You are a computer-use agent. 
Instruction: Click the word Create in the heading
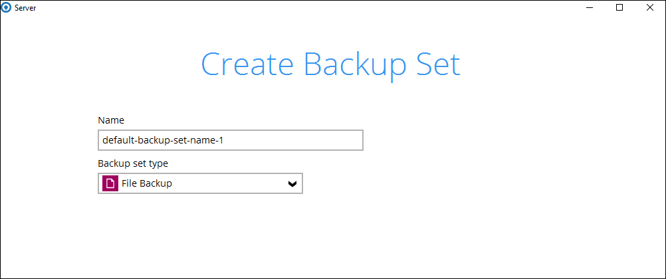coord(247,65)
